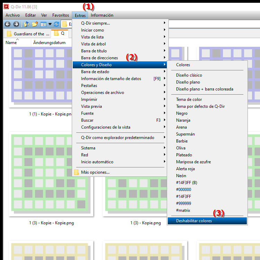Click the new folder toolbar icon

click(x=35, y=24)
